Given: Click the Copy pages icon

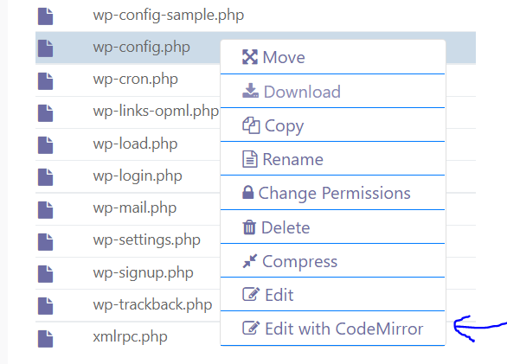Looking at the screenshot, I should pos(251,125).
